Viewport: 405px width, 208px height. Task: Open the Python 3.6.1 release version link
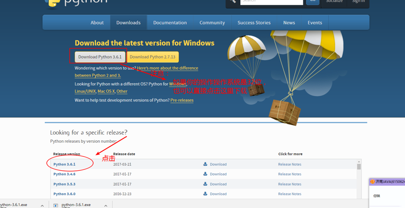[64, 164]
